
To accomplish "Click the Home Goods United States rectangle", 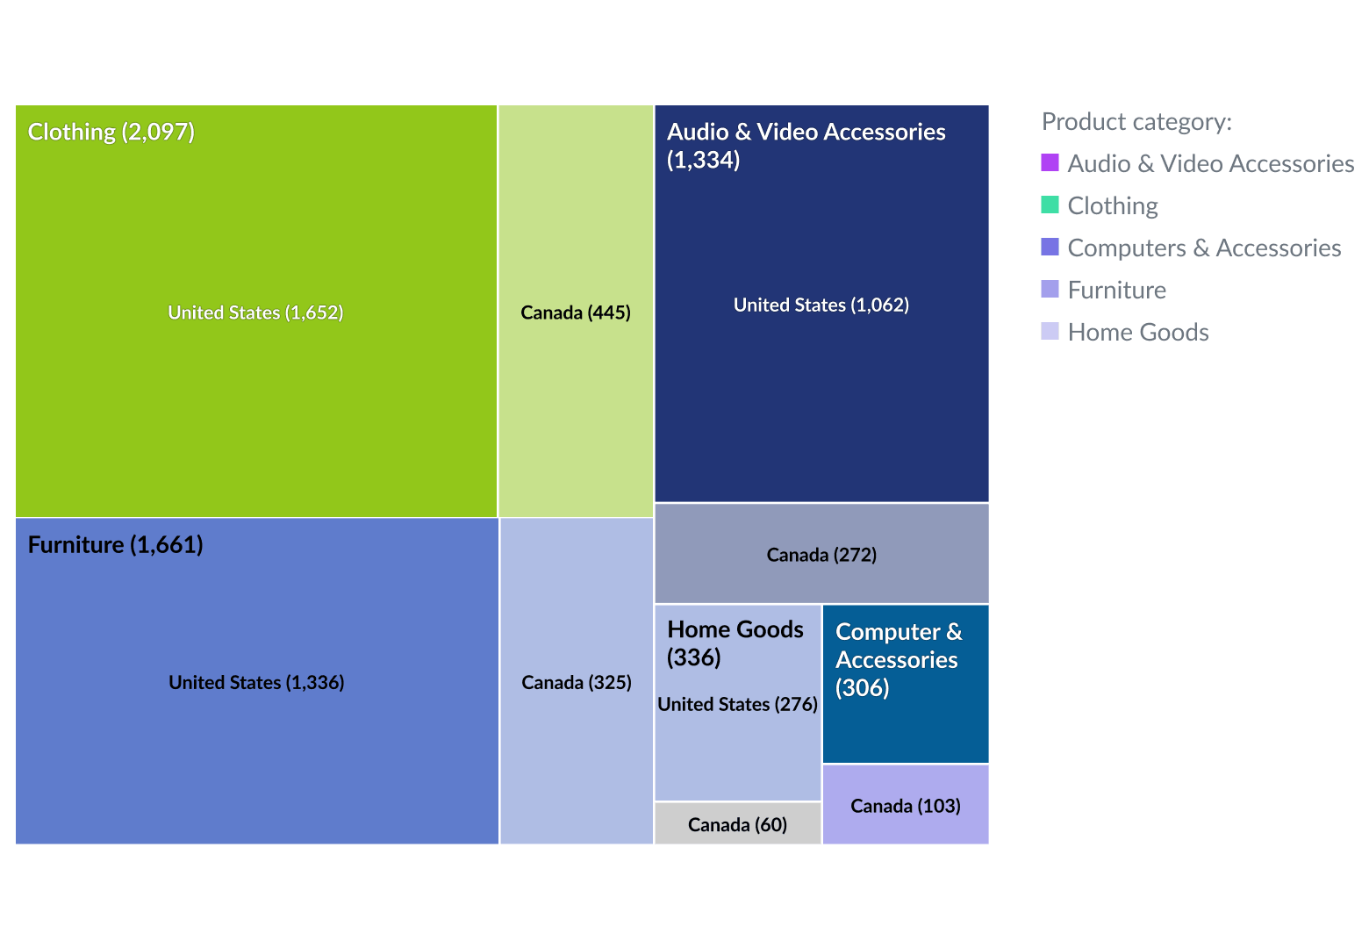I will click(x=736, y=702).
